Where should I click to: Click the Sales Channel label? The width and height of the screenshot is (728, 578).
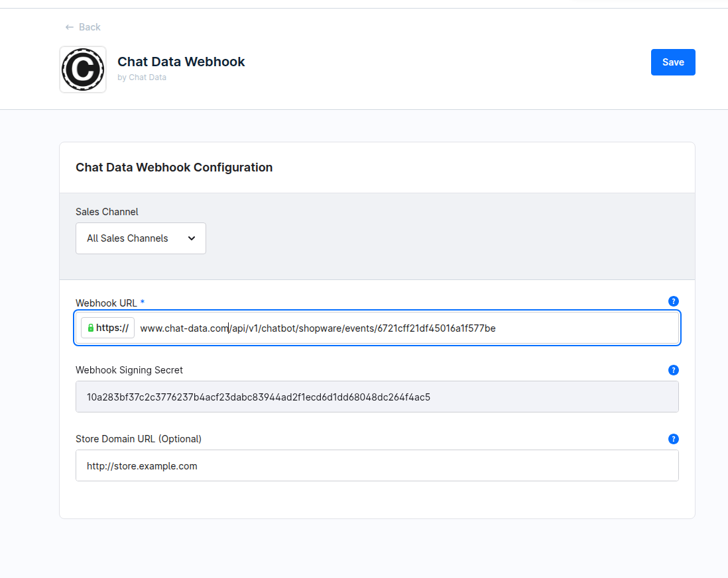pyautogui.click(x=107, y=212)
